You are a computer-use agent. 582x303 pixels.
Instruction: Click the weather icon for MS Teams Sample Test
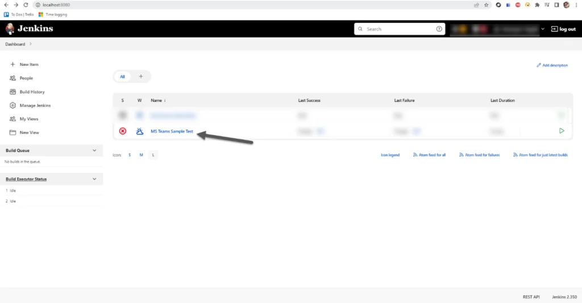140,131
